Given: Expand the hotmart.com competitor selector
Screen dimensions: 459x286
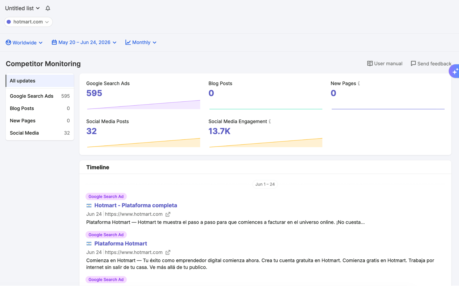Looking at the screenshot, I should pyautogui.click(x=28, y=22).
